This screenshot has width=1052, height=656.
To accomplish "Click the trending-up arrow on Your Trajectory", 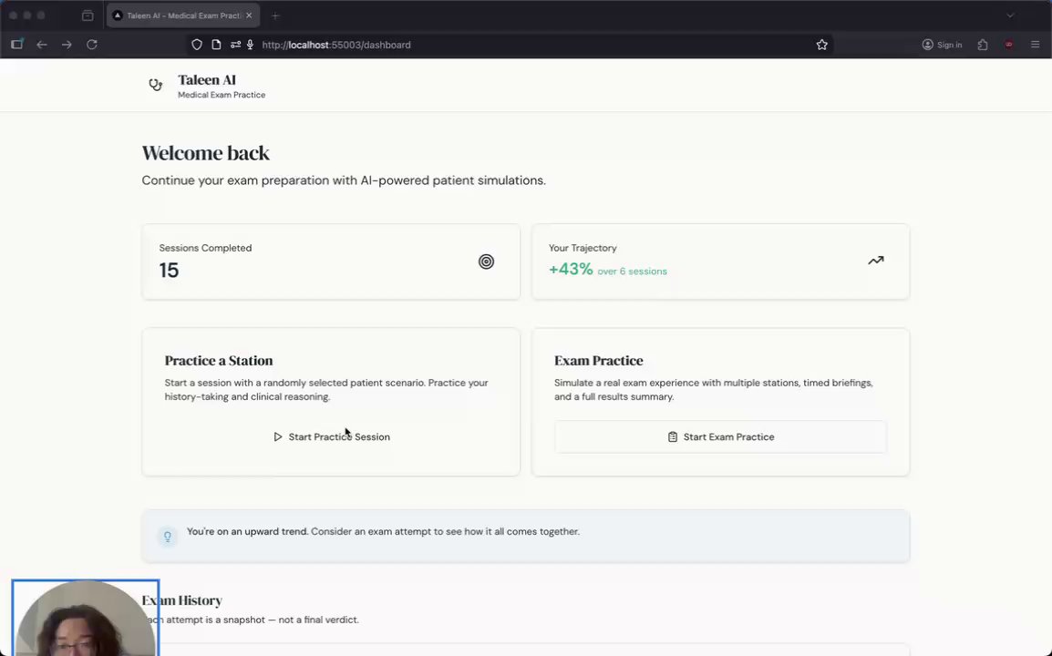I will (x=875, y=261).
